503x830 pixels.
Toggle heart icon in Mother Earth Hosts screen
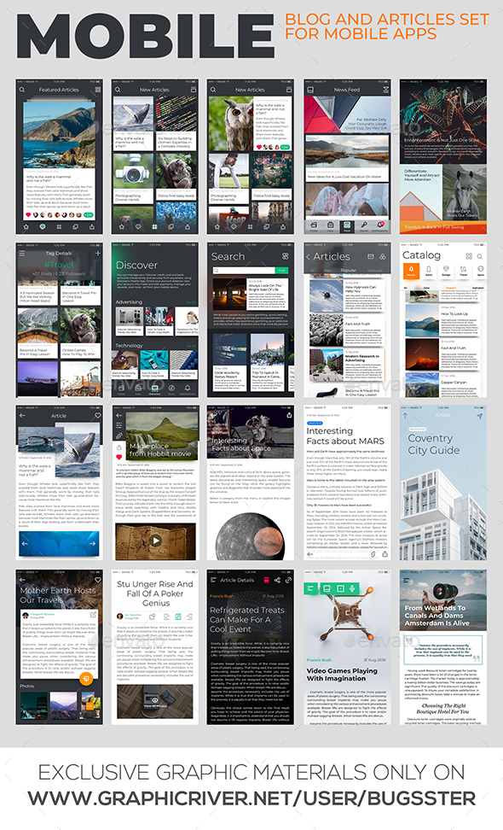[98, 580]
